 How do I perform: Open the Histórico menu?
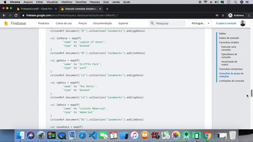(x=67, y=2)
